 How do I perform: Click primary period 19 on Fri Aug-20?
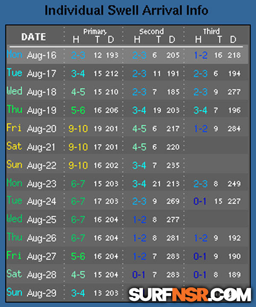pos(97,129)
